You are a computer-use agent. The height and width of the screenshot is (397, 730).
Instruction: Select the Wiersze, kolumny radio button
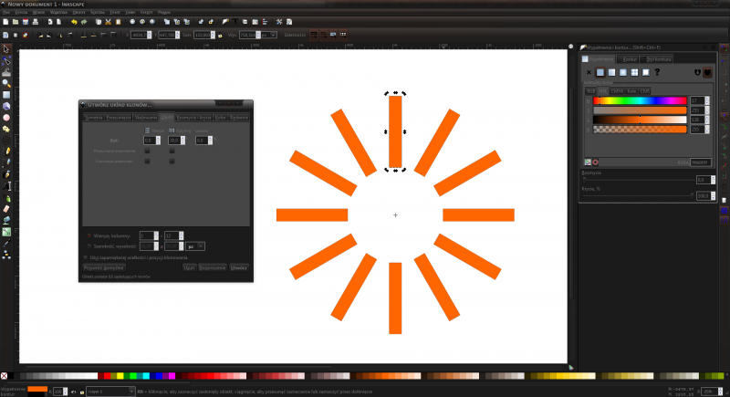(89, 235)
